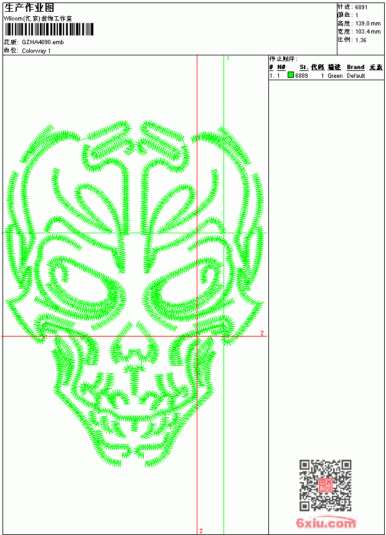The width and height of the screenshot is (386, 535).
Task: Click the 生产作业图 title
Action: [29, 8]
